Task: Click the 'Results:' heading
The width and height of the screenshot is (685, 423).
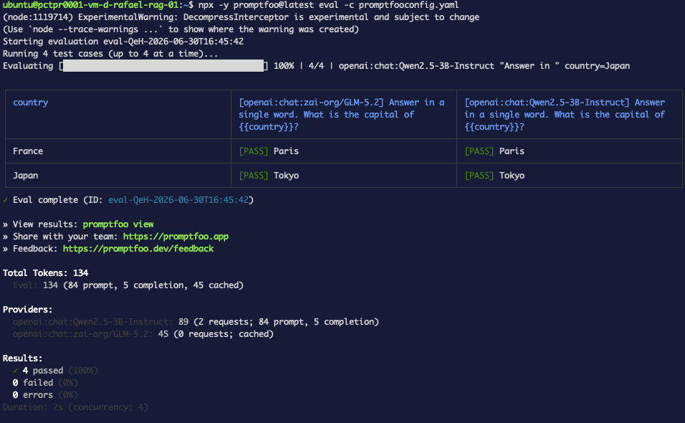Action: point(23,358)
